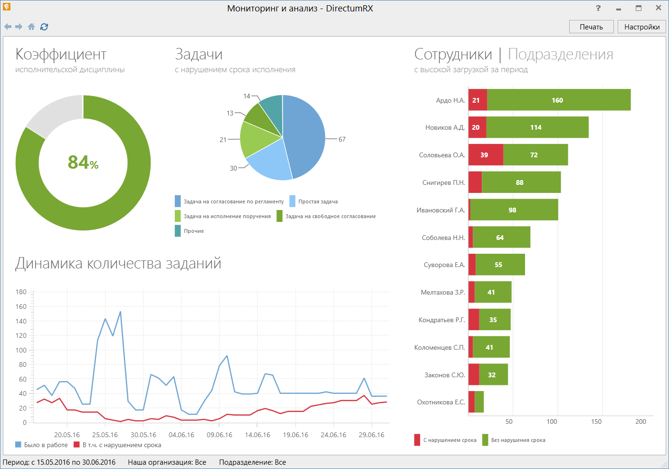
Task: Click red bar 21 for Ардо Н.А.
Action: coord(478,100)
